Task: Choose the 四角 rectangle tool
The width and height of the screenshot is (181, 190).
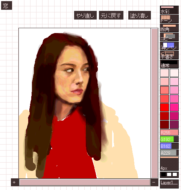Action: 169,28
